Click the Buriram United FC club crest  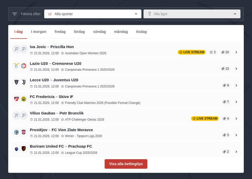coord(16,149)
